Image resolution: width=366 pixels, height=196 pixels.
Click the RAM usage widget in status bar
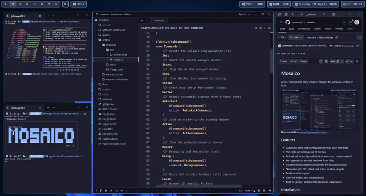coord(279,4)
